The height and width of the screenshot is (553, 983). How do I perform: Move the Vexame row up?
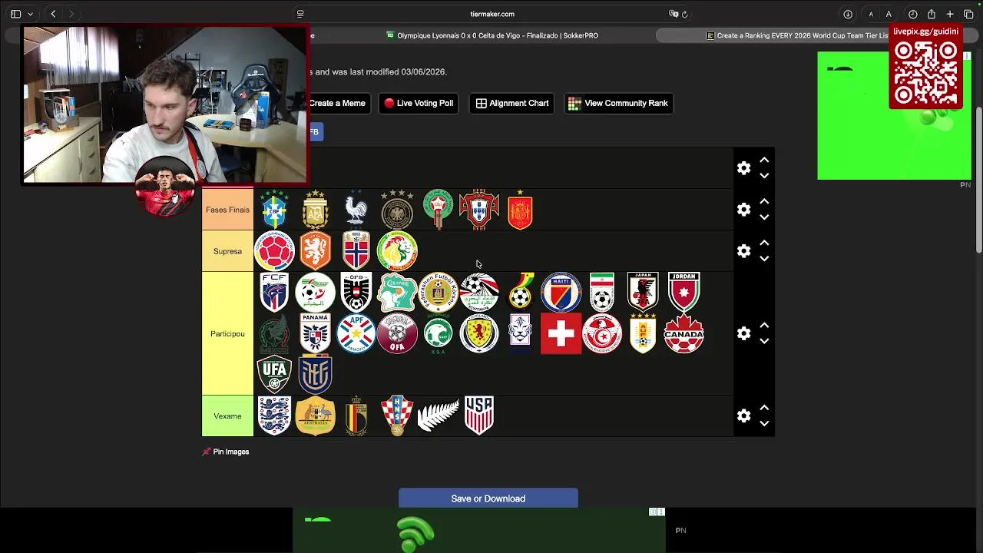point(764,407)
